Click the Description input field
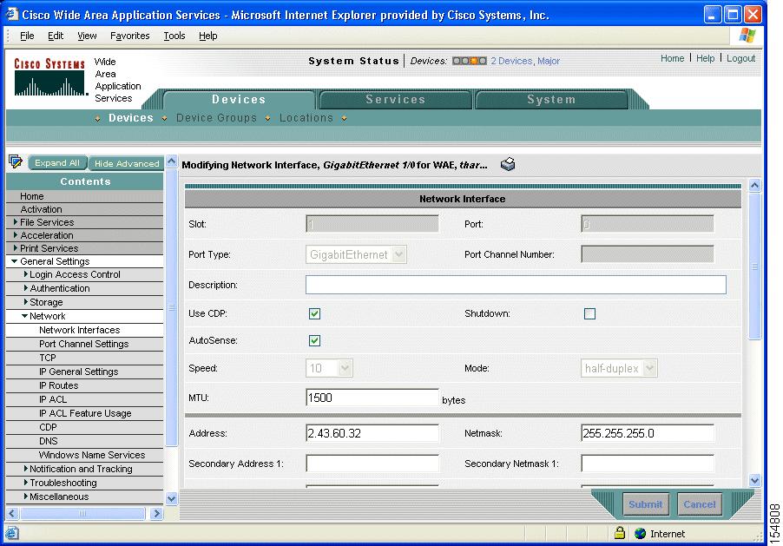 [x=516, y=285]
